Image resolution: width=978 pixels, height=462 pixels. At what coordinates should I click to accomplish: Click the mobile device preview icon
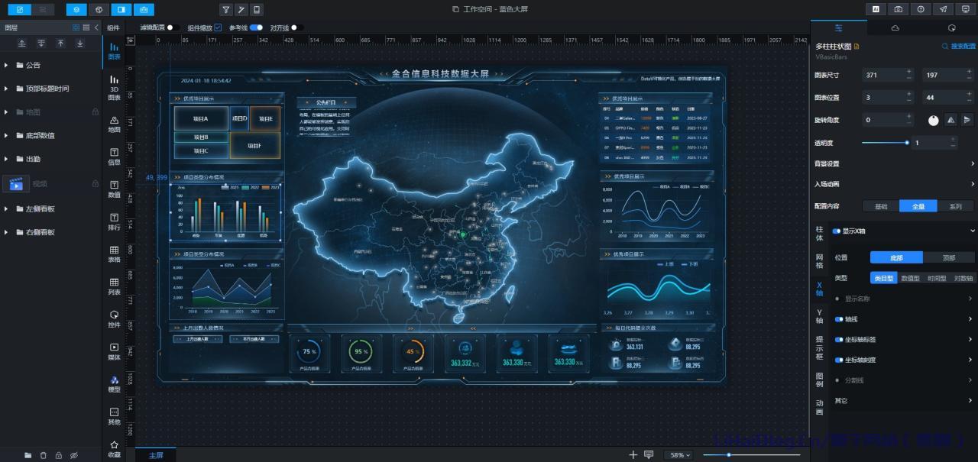[257, 9]
